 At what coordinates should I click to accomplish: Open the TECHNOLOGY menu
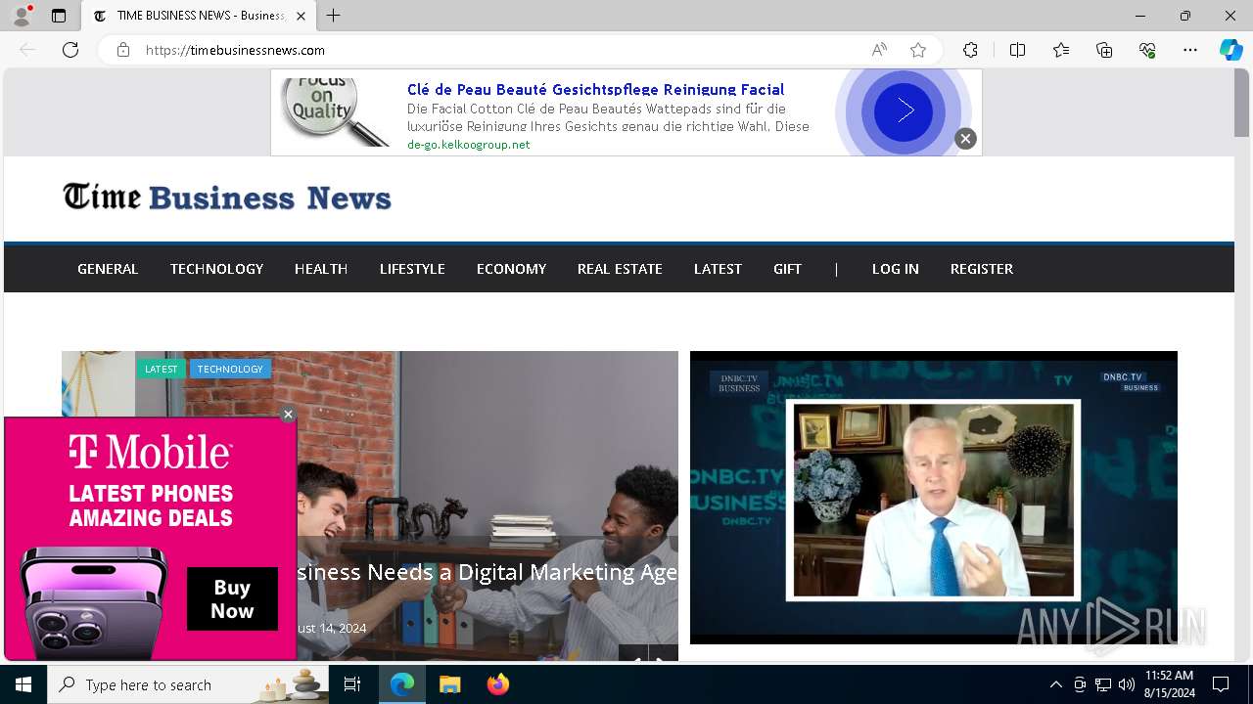tap(216, 269)
